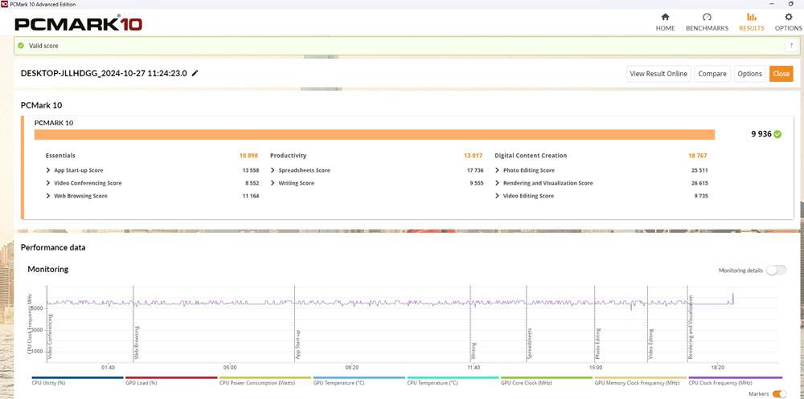Click the Performance data heading
The width and height of the screenshot is (804, 399).
click(x=53, y=247)
